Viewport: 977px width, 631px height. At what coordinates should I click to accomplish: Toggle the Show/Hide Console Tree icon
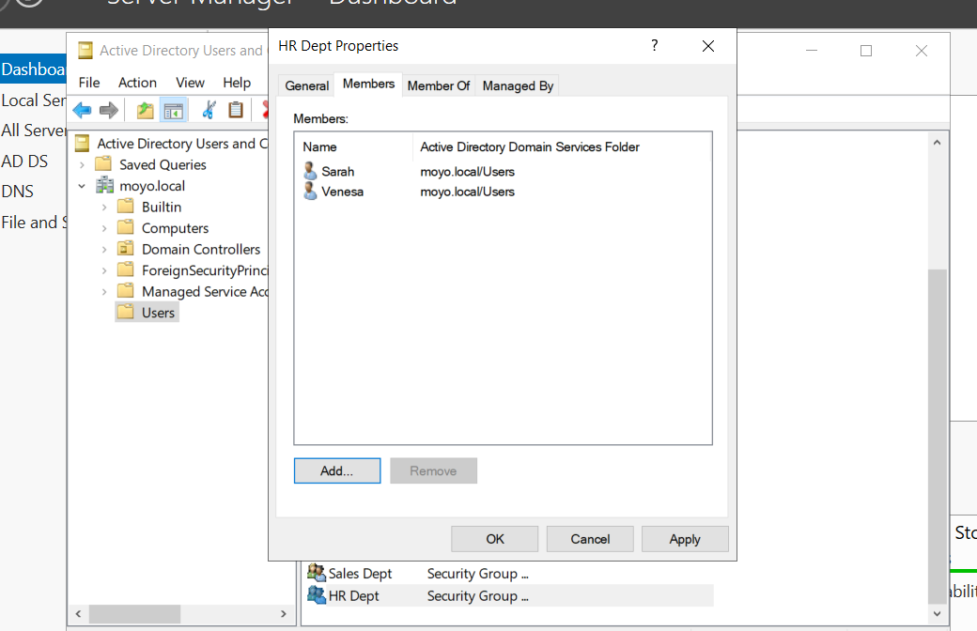click(x=174, y=111)
